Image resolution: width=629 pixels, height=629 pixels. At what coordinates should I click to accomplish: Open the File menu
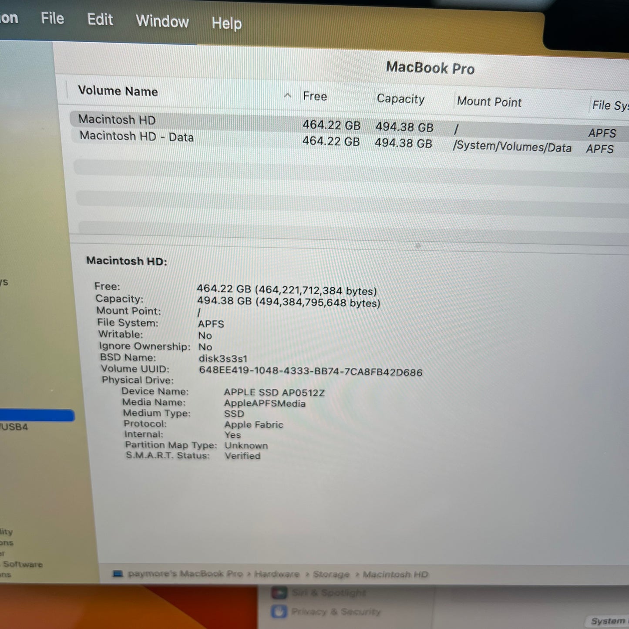tap(52, 18)
